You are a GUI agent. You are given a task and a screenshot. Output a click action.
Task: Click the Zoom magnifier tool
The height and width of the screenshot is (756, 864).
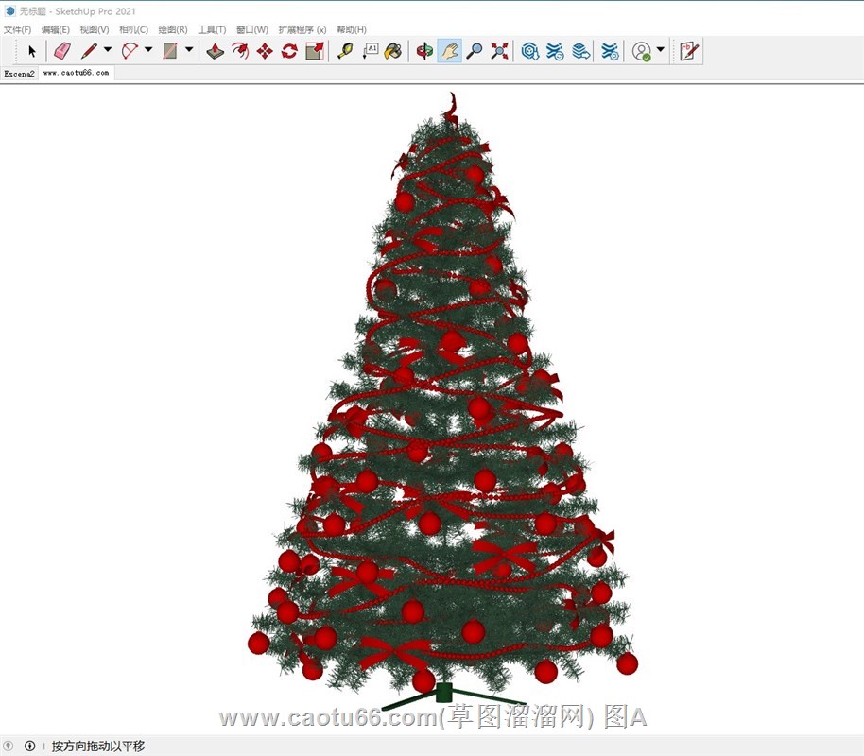coord(475,51)
